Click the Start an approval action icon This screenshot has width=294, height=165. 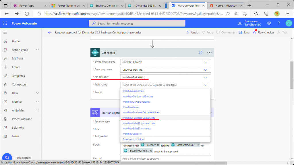[95, 113]
